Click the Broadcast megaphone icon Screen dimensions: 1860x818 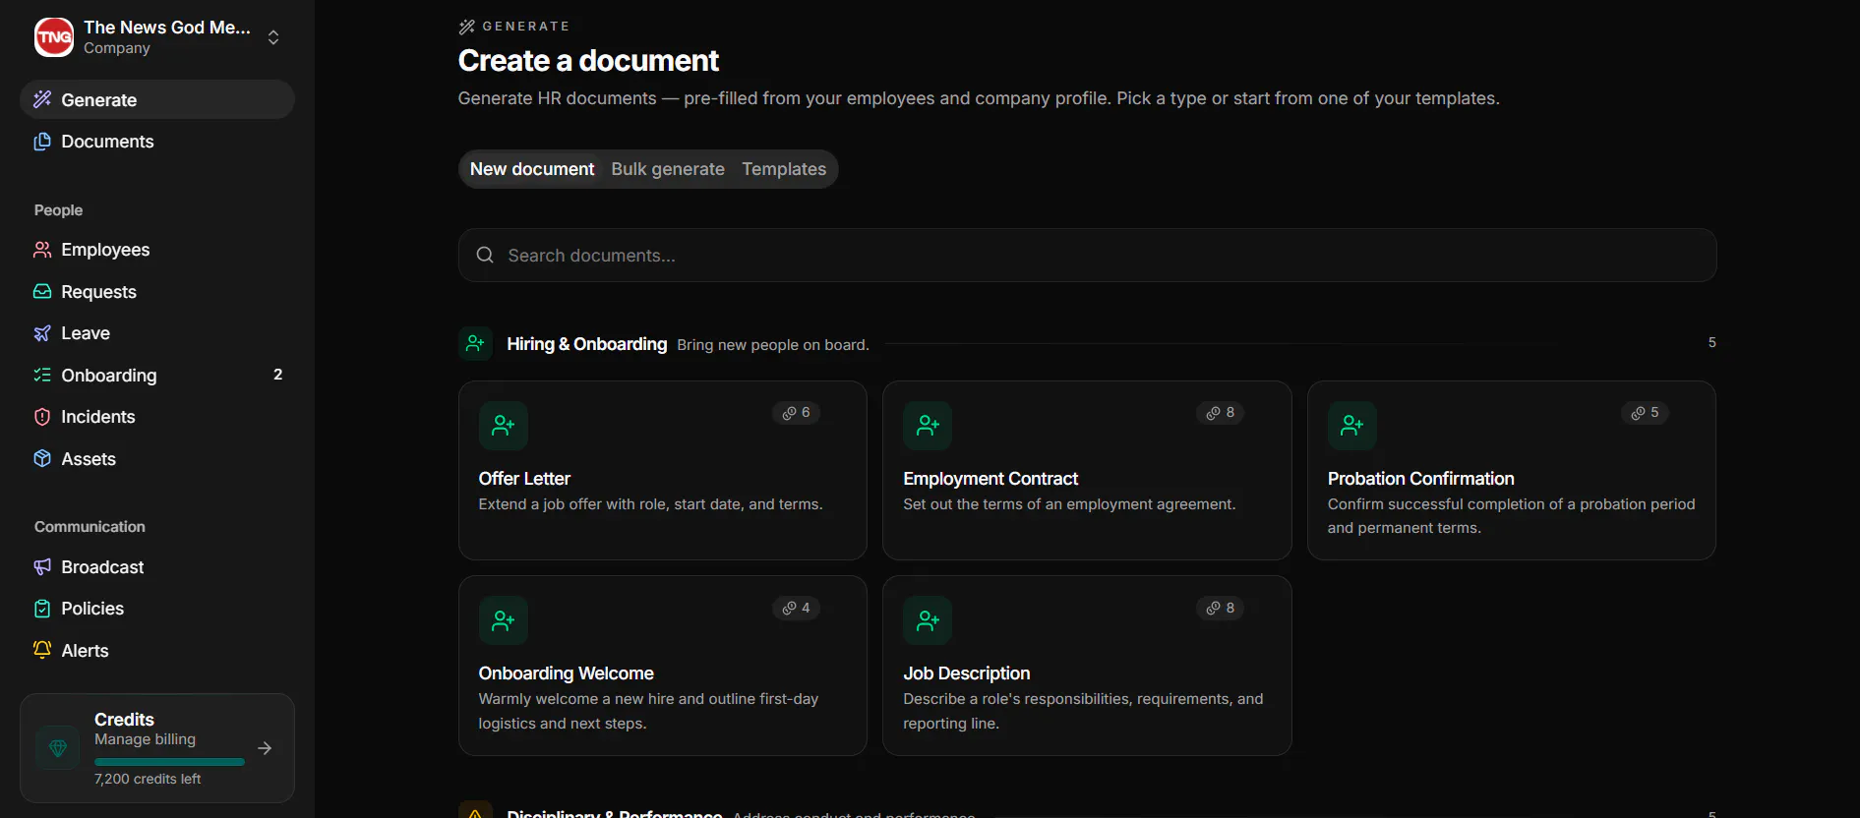tap(42, 567)
